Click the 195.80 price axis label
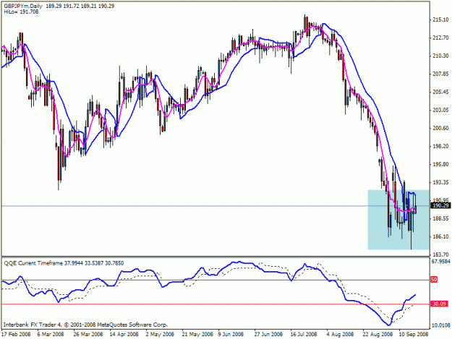This screenshot has width=452, height=339. coord(440,164)
